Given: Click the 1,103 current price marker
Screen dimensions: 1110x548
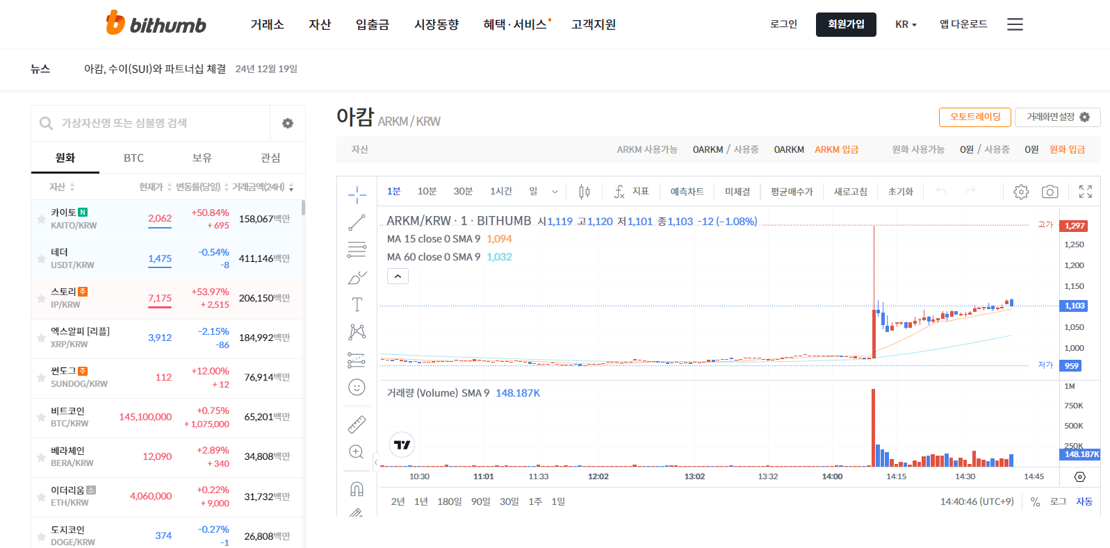Looking at the screenshot, I should point(1074,306).
